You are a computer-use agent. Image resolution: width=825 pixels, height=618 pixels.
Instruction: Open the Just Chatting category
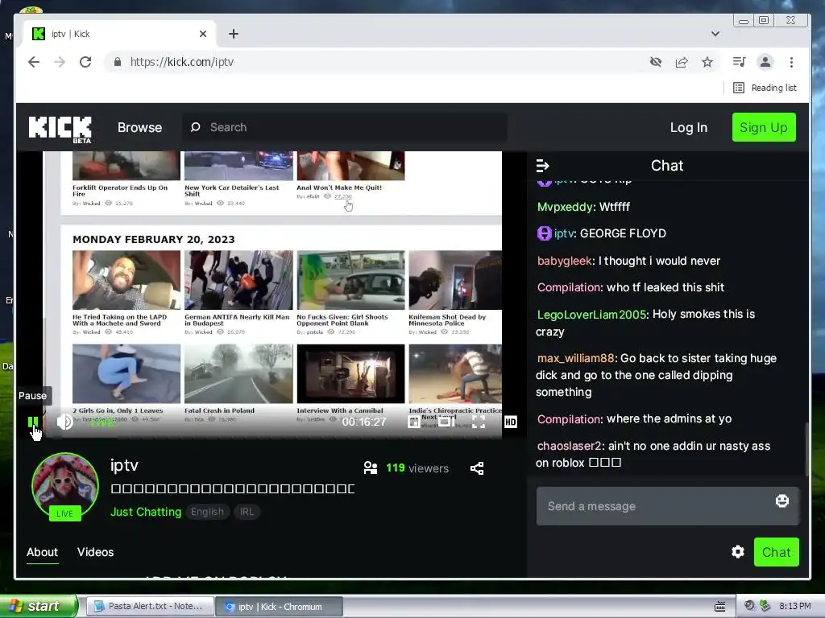tap(146, 512)
